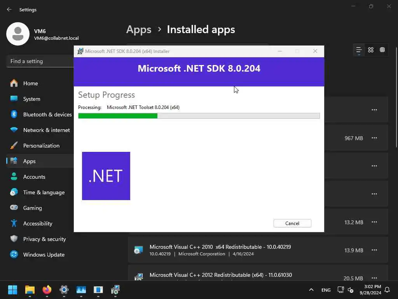Click the muted volume tray icon
This screenshot has height=299, width=398.
[351, 290]
